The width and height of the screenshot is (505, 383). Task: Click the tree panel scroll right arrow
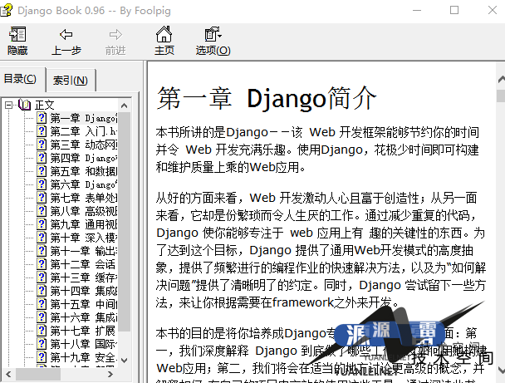(x=110, y=374)
